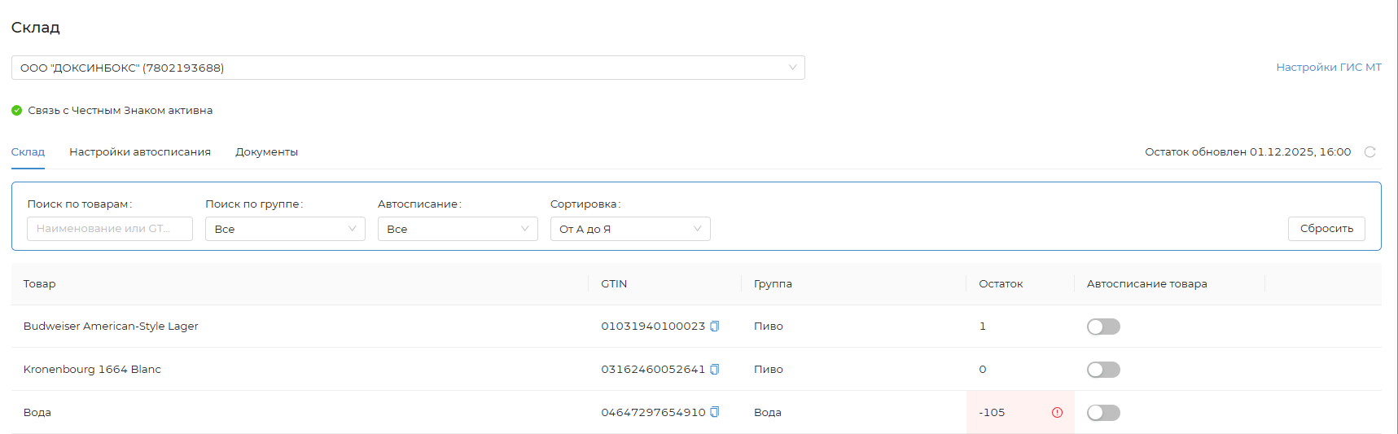The height and width of the screenshot is (434, 1398).
Task: Toggle auto write-off for Kronenbourg 1664 Blanc
Action: point(1103,370)
